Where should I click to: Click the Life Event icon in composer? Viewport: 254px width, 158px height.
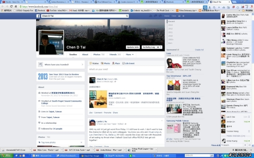123,63
